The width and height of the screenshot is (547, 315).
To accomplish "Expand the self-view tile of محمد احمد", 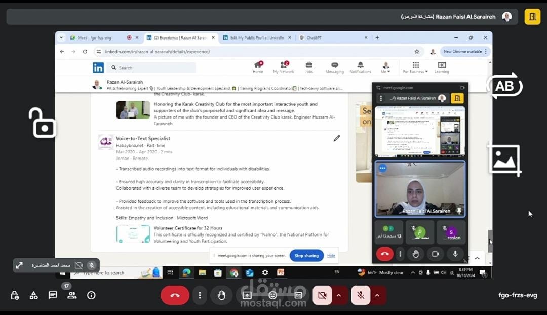I will 20,265.
